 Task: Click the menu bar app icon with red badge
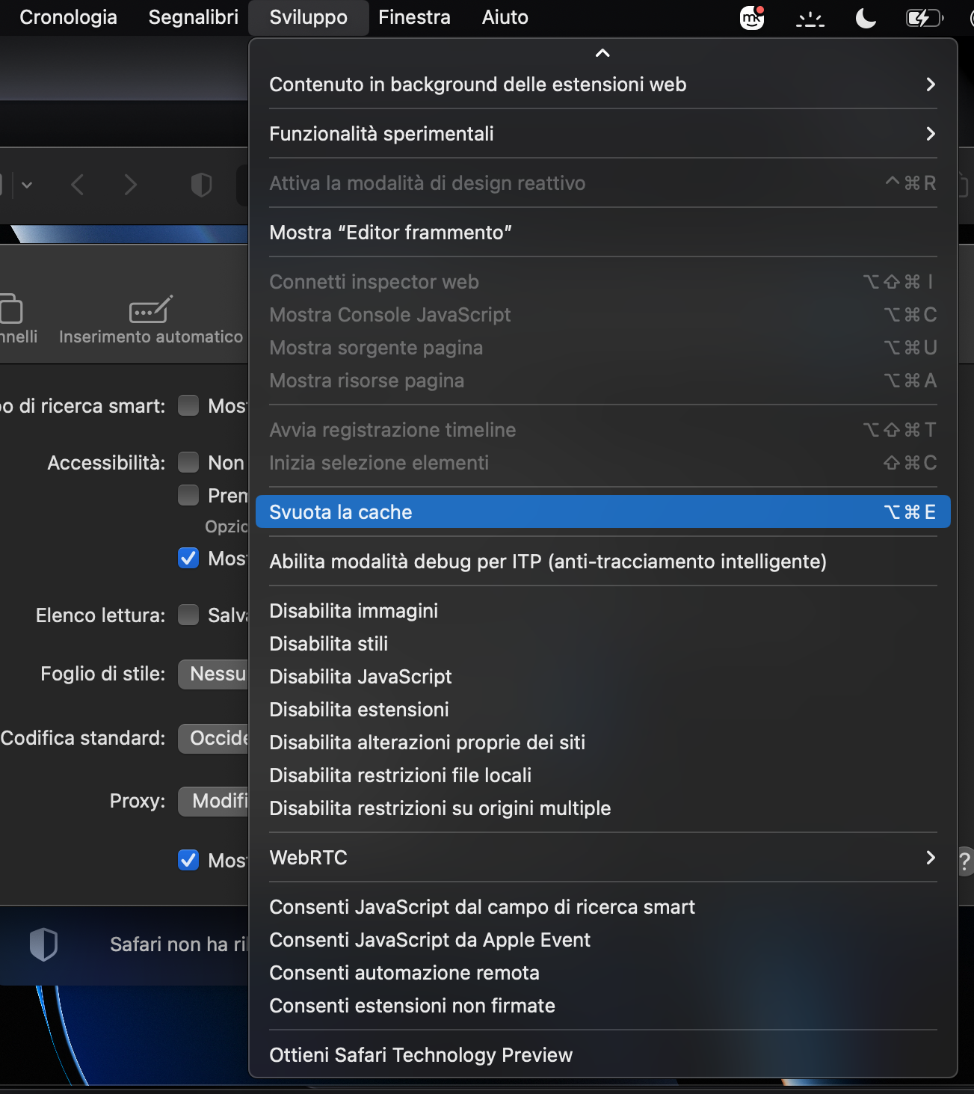(750, 17)
